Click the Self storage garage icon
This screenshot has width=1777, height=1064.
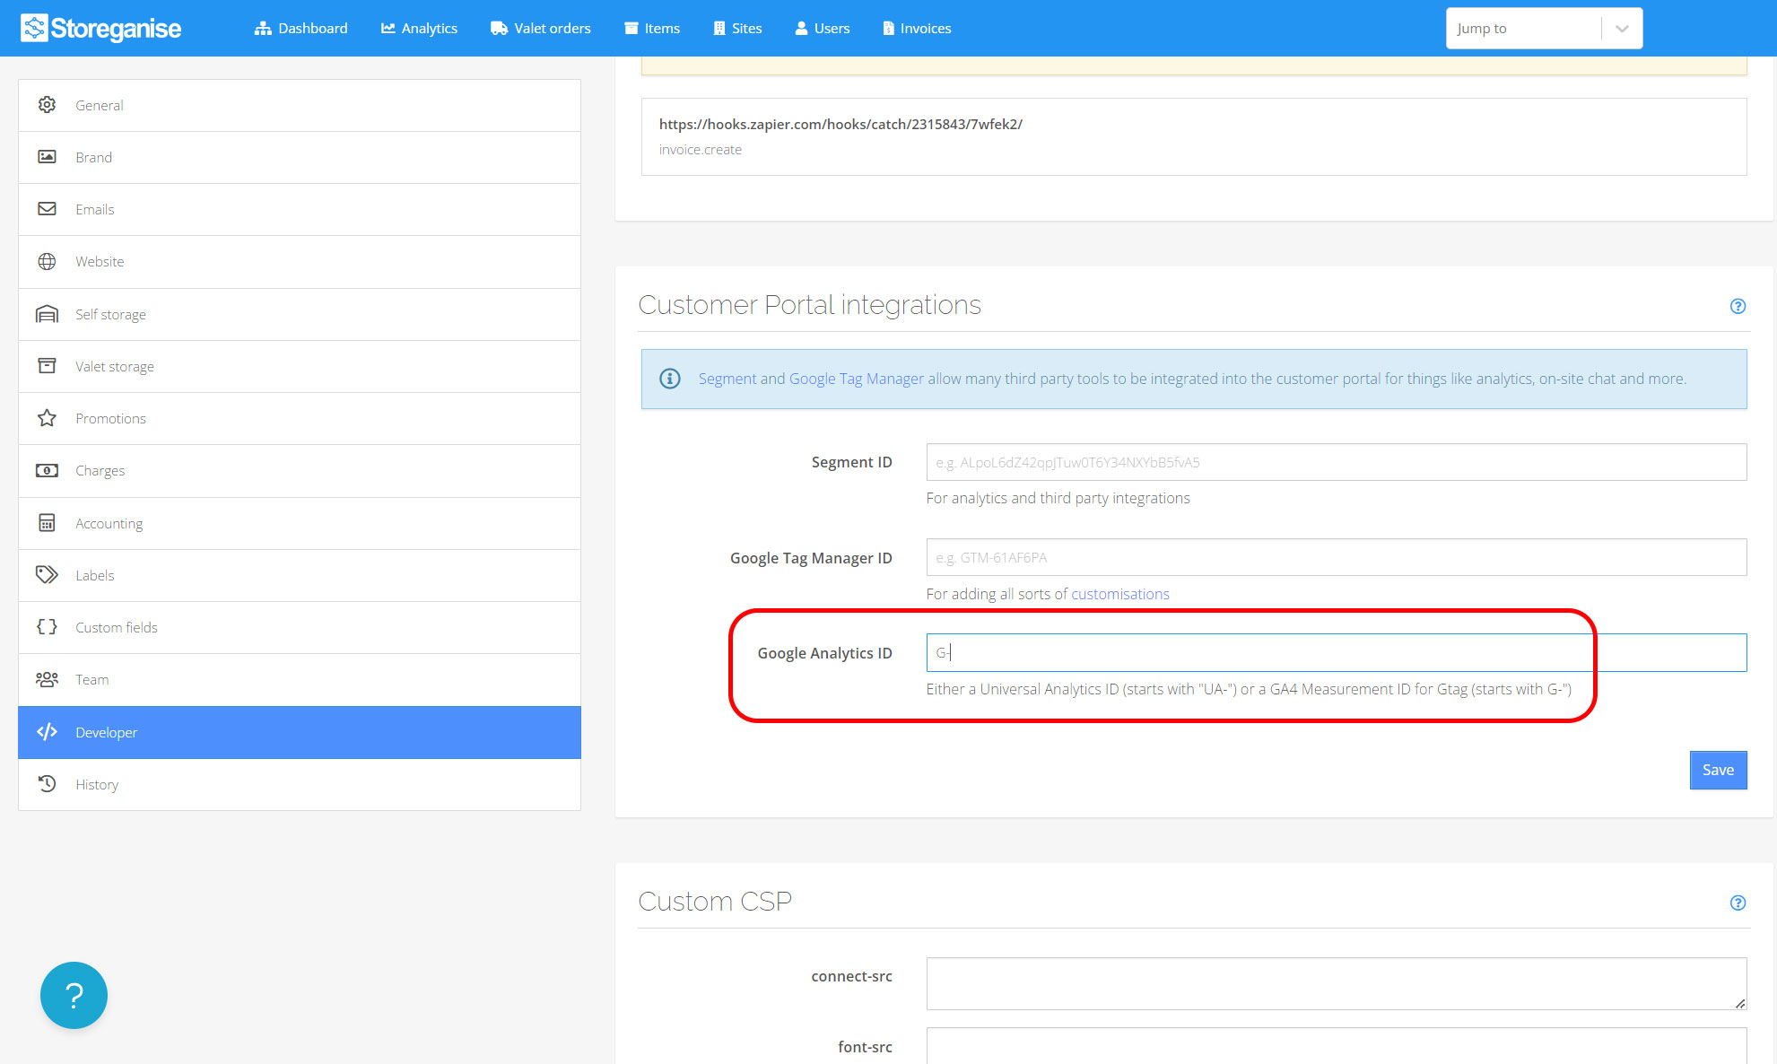coord(47,314)
